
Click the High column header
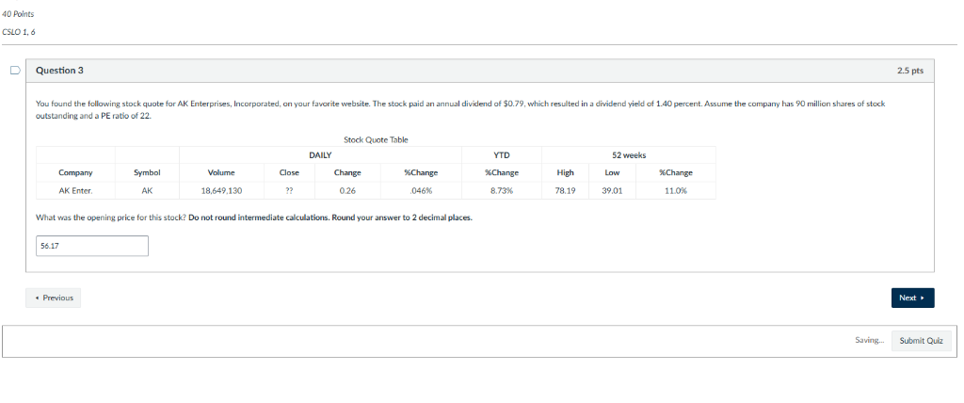point(565,173)
